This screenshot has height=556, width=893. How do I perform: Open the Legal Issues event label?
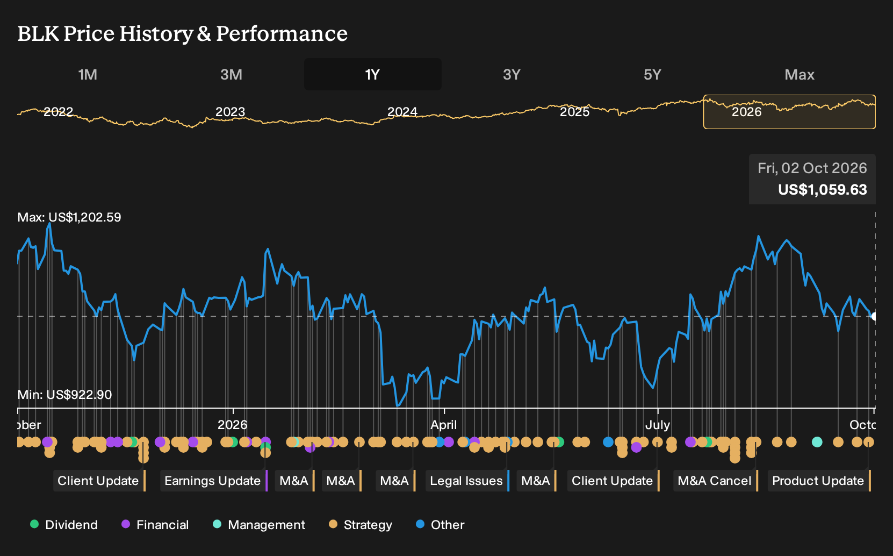coord(467,481)
